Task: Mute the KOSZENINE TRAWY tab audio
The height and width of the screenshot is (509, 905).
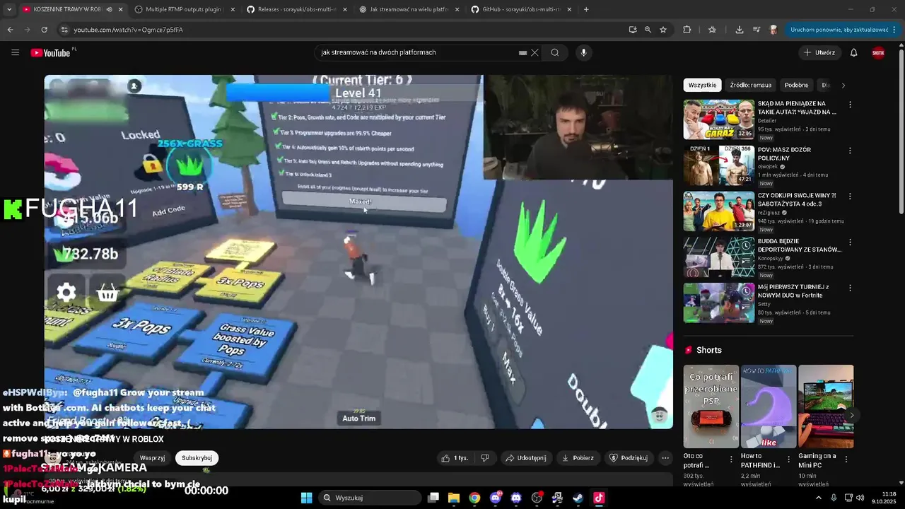Action: coord(109,9)
